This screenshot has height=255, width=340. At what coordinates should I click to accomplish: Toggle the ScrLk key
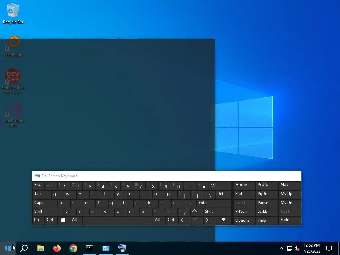point(267,212)
